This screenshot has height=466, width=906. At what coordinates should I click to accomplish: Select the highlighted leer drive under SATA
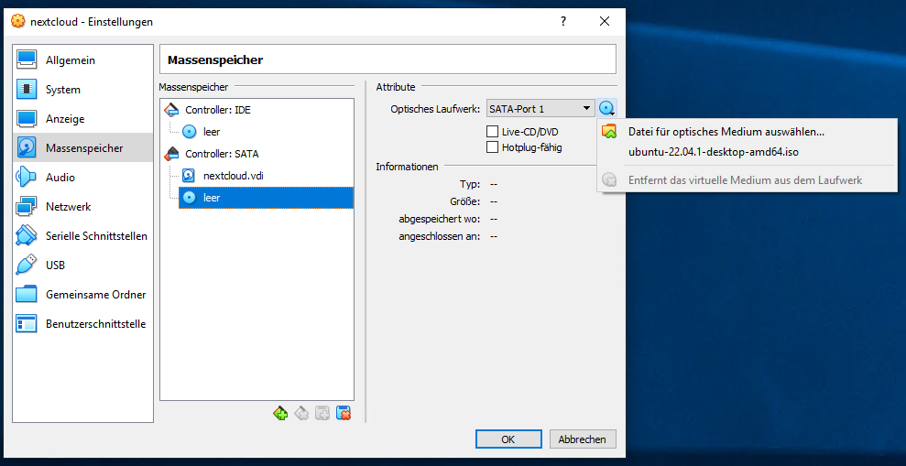pyautogui.click(x=266, y=198)
